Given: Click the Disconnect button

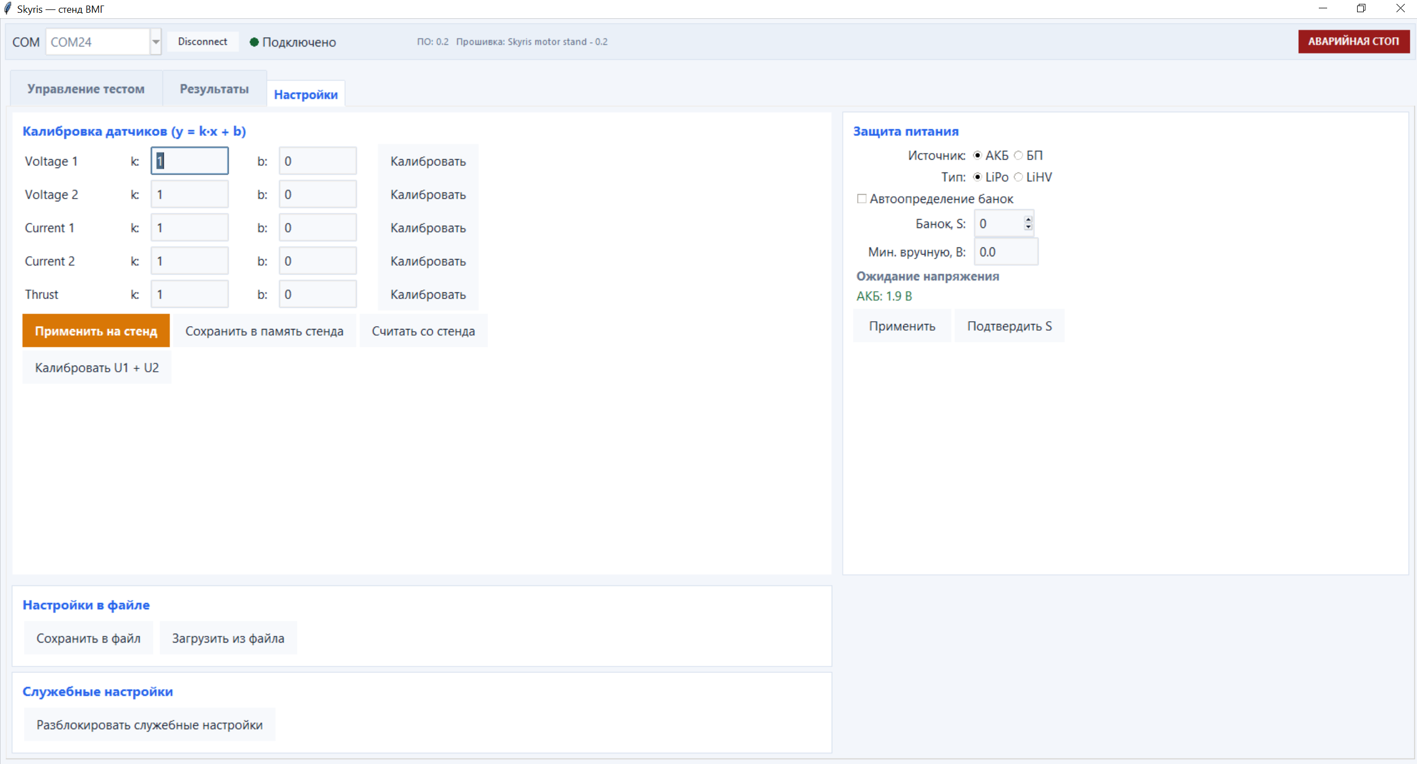Looking at the screenshot, I should point(203,42).
